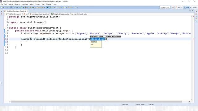Image resolution: width=198 pixels, height=111 pixels.
Task: Open the Project menu
Action: [38, 4]
